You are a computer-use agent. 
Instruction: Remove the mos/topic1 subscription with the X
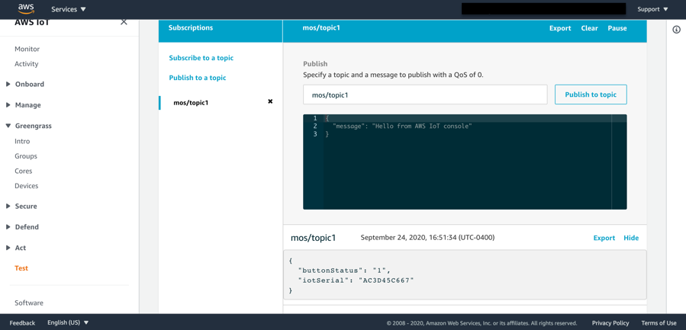click(270, 101)
